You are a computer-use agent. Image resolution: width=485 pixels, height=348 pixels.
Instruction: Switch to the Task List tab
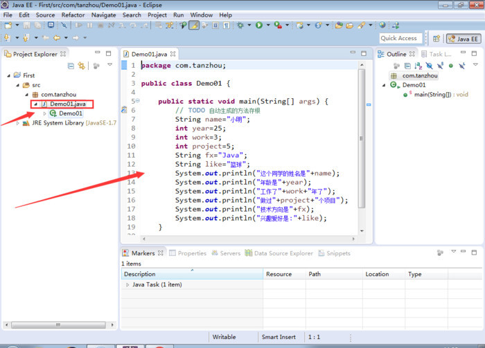tap(436, 54)
